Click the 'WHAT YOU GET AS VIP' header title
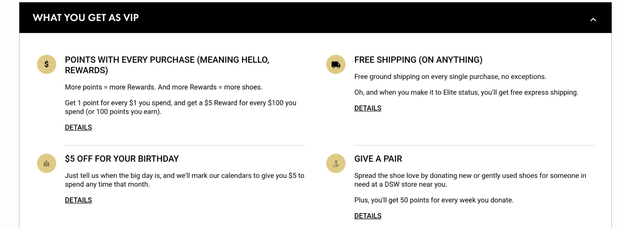Image resolution: width=622 pixels, height=228 pixels. click(86, 18)
